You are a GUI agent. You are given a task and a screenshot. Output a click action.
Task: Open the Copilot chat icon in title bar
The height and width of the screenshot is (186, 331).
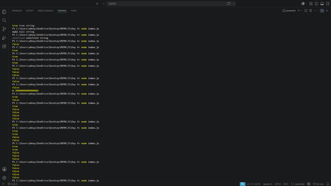pyautogui.click(x=229, y=4)
